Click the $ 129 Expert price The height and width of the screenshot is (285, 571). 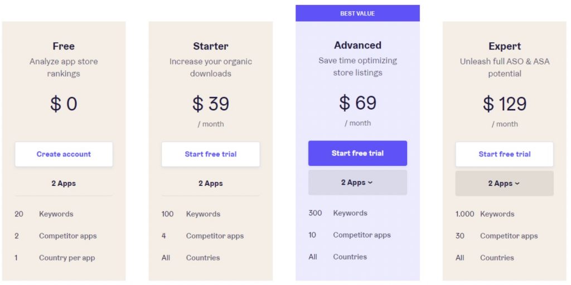[x=504, y=104]
